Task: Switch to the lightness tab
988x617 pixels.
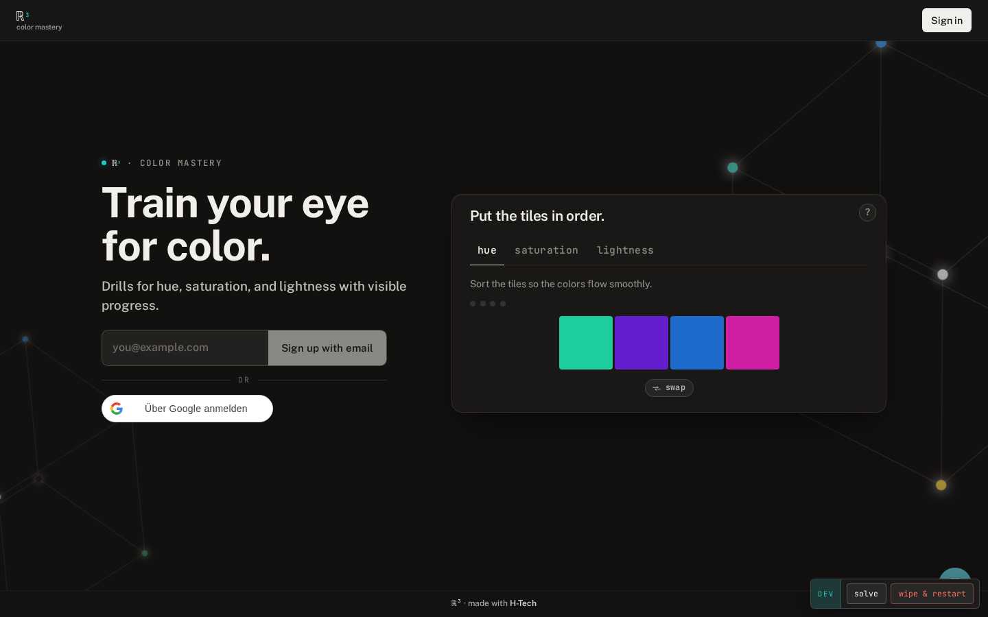Action: tap(625, 250)
